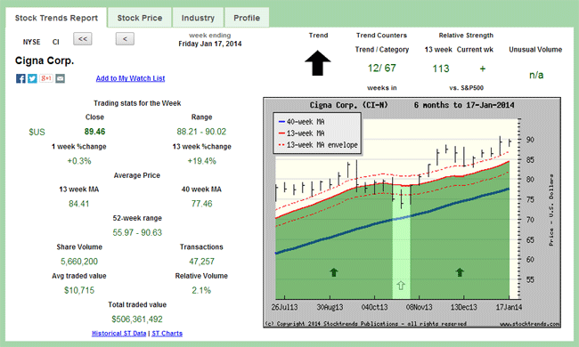The height and width of the screenshot is (347, 579).
Task: Go back several weeks with << button
Action: (83, 39)
